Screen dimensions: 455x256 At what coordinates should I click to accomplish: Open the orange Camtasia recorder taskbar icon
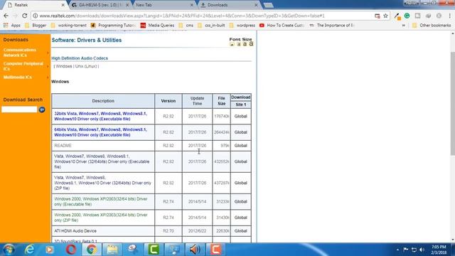[215, 250]
